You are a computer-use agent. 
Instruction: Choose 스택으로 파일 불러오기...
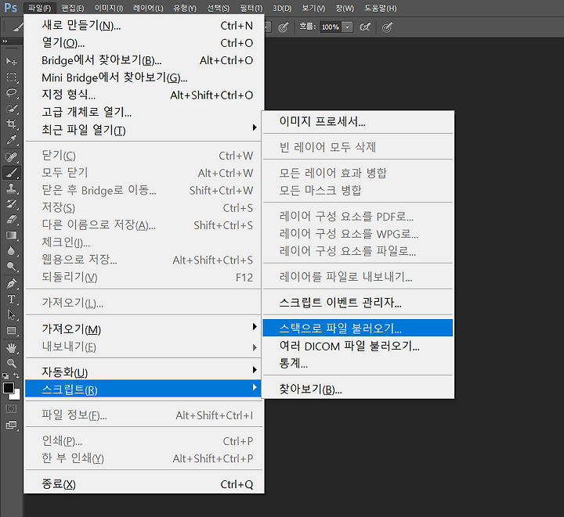pos(357,328)
